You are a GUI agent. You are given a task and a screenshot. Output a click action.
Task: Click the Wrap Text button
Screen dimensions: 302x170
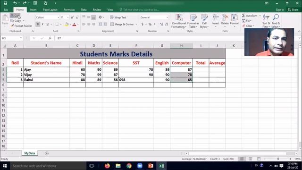(x=118, y=17)
